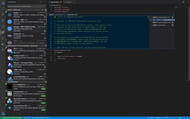Click the gear icon for Docker extension
The image size is (190, 119).
tap(45, 17)
